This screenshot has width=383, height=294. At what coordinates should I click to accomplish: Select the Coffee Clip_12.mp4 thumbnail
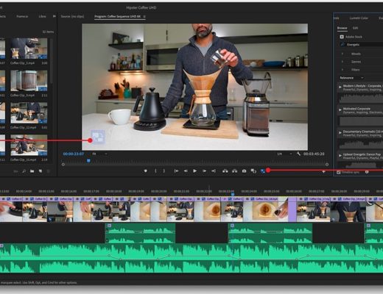click(29, 113)
